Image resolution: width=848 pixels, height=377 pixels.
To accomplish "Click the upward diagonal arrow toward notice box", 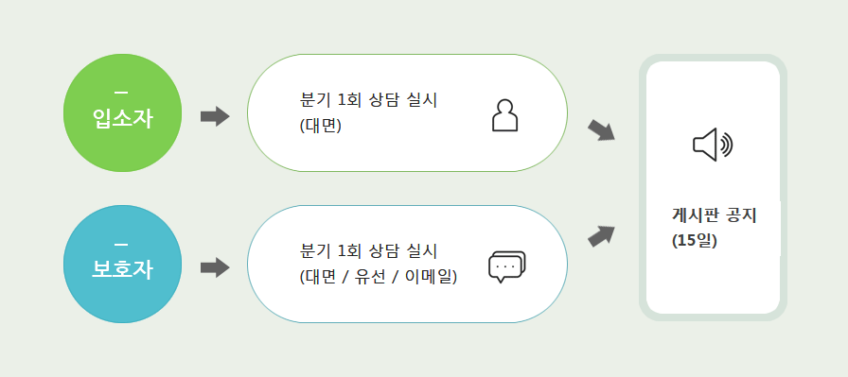I will coord(601,236).
